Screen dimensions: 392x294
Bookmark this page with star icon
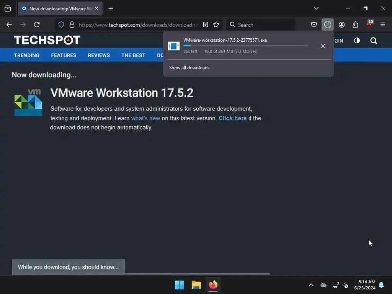[x=216, y=24]
